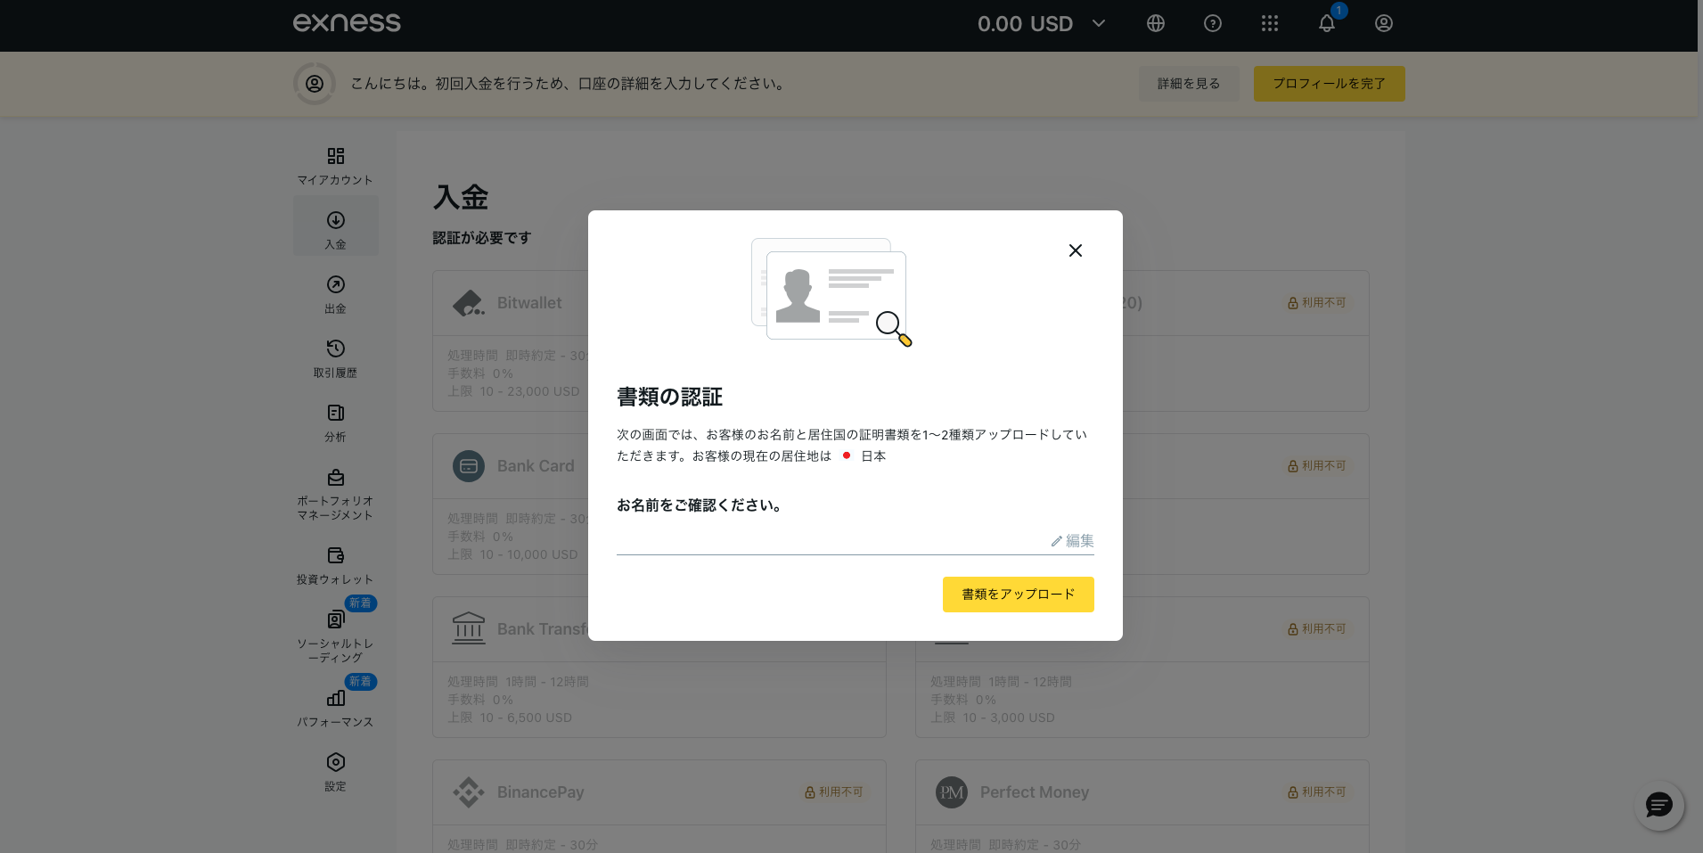
Task: Close the 書類の認証 dialog
Action: pyautogui.click(x=1076, y=250)
